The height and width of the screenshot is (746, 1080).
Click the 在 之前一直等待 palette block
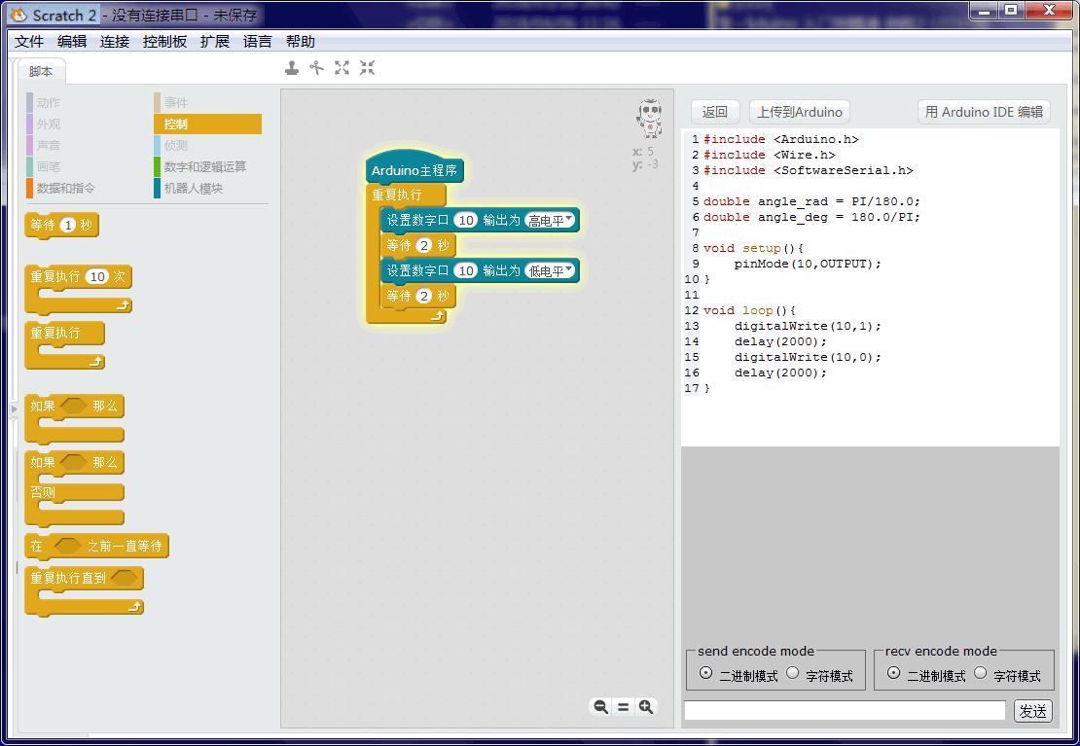click(96, 547)
